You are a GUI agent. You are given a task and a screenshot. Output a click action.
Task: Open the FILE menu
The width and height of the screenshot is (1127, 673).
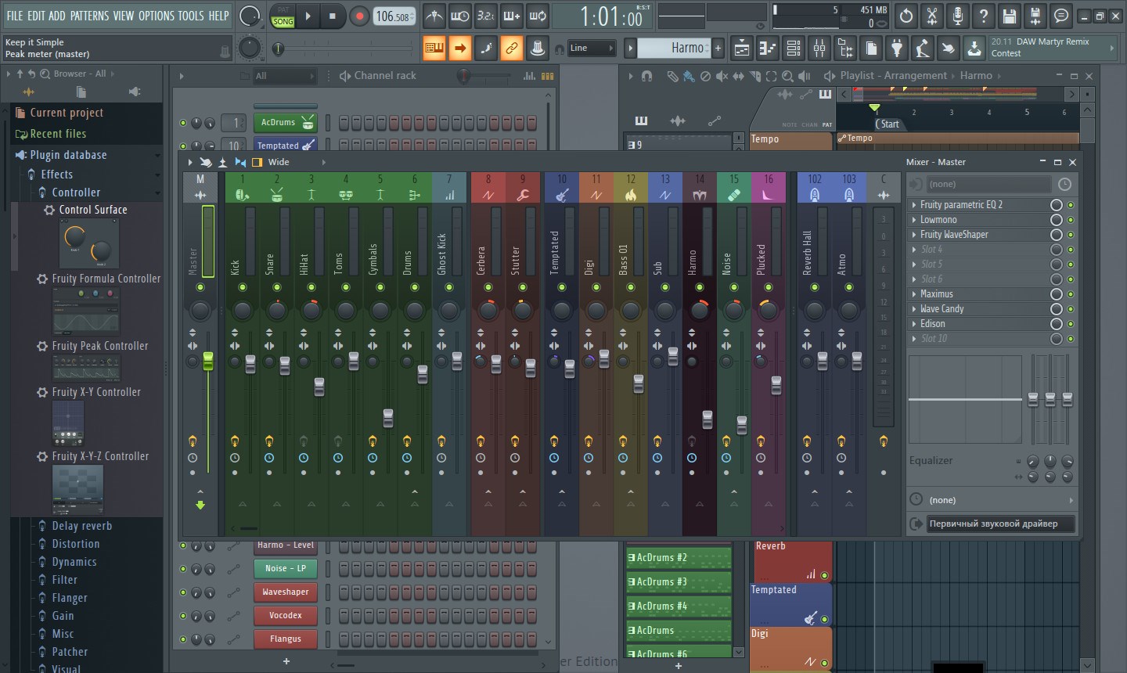click(15, 16)
